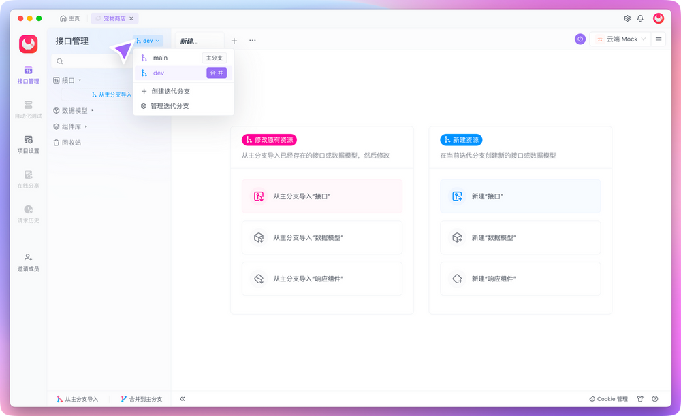Viewport: 681px width, 416px height.
Task: Open notifications via the bell icon
Action: point(640,18)
